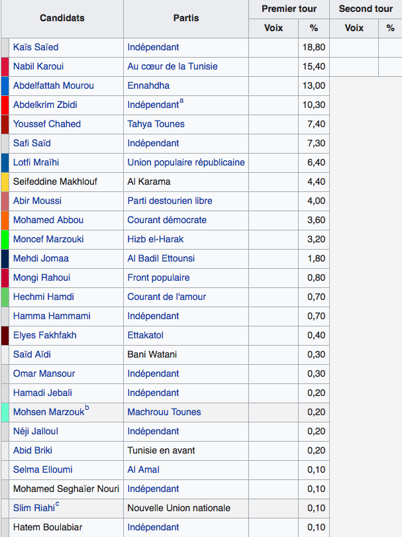The width and height of the screenshot is (402, 537).
Task: Open the Au cœur de la Tunisie party link
Action: pos(173,66)
